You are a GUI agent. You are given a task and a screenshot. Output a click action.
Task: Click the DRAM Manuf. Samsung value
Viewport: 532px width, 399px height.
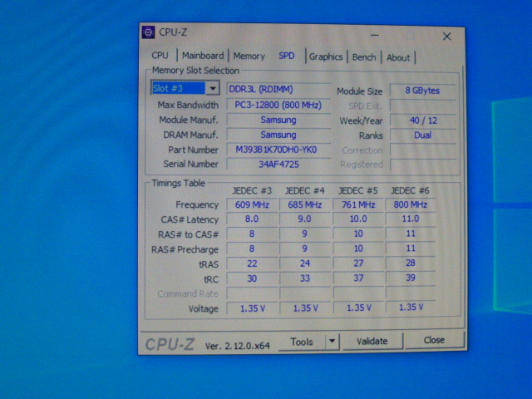278,135
